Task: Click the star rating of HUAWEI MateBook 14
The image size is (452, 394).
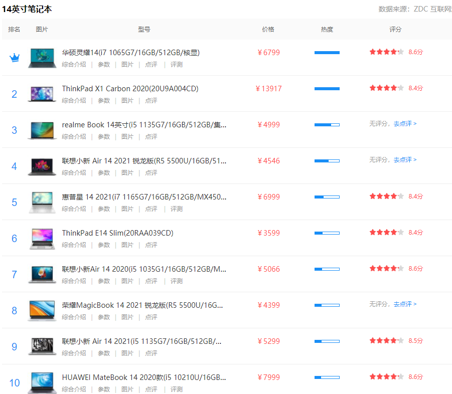Action: click(386, 376)
